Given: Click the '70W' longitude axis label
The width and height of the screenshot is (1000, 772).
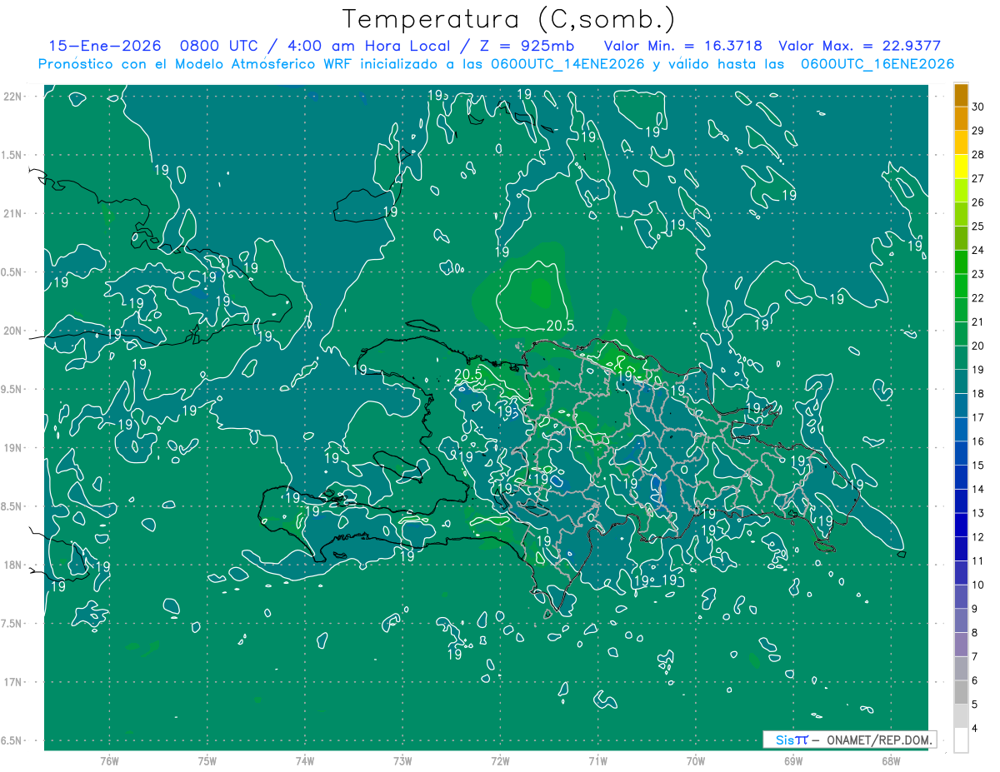Looking at the screenshot, I should click(x=696, y=761).
